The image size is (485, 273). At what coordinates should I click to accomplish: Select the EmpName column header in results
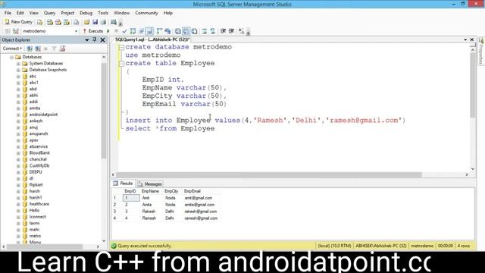tap(150, 191)
